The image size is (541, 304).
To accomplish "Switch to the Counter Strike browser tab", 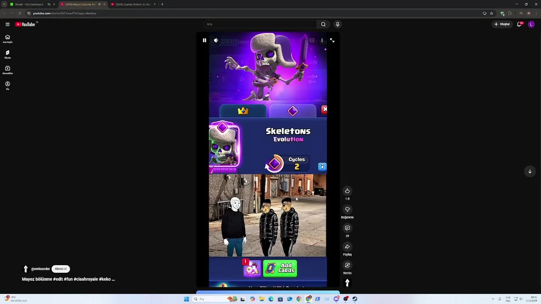I will click(x=133, y=4).
